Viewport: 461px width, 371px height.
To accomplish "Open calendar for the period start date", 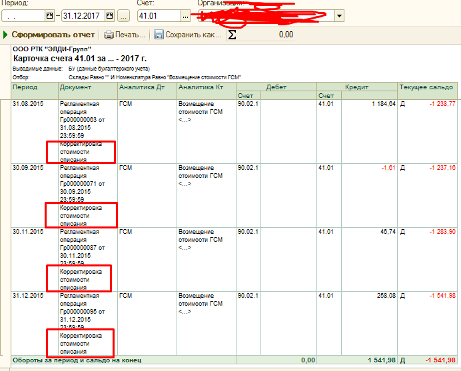I will (50, 15).
